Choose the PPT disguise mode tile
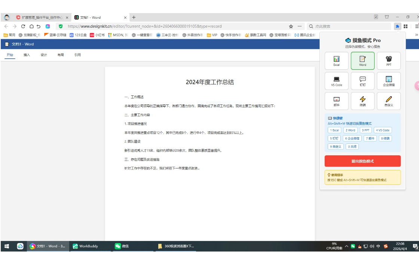The width and height of the screenshot is (419, 262). pos(389,61)
